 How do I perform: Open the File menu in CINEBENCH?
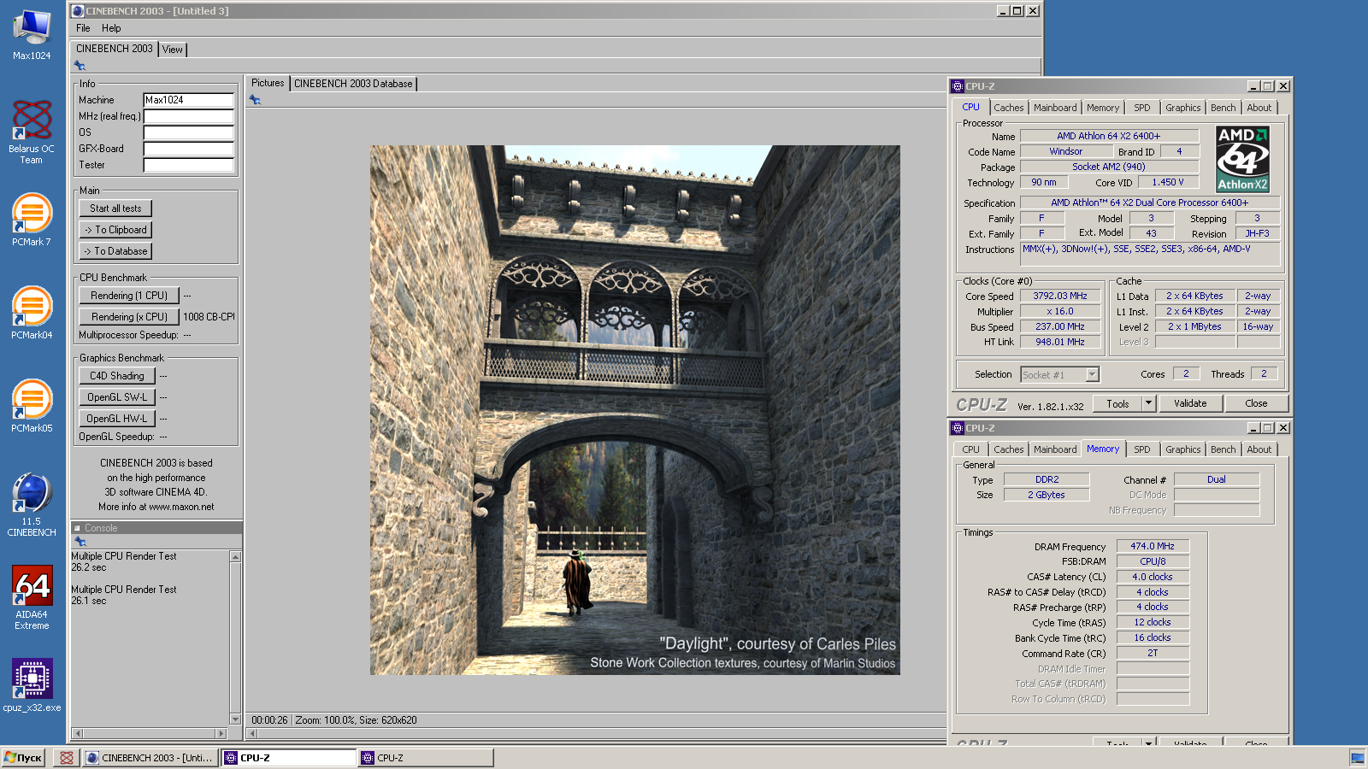(x=83, y=28)
